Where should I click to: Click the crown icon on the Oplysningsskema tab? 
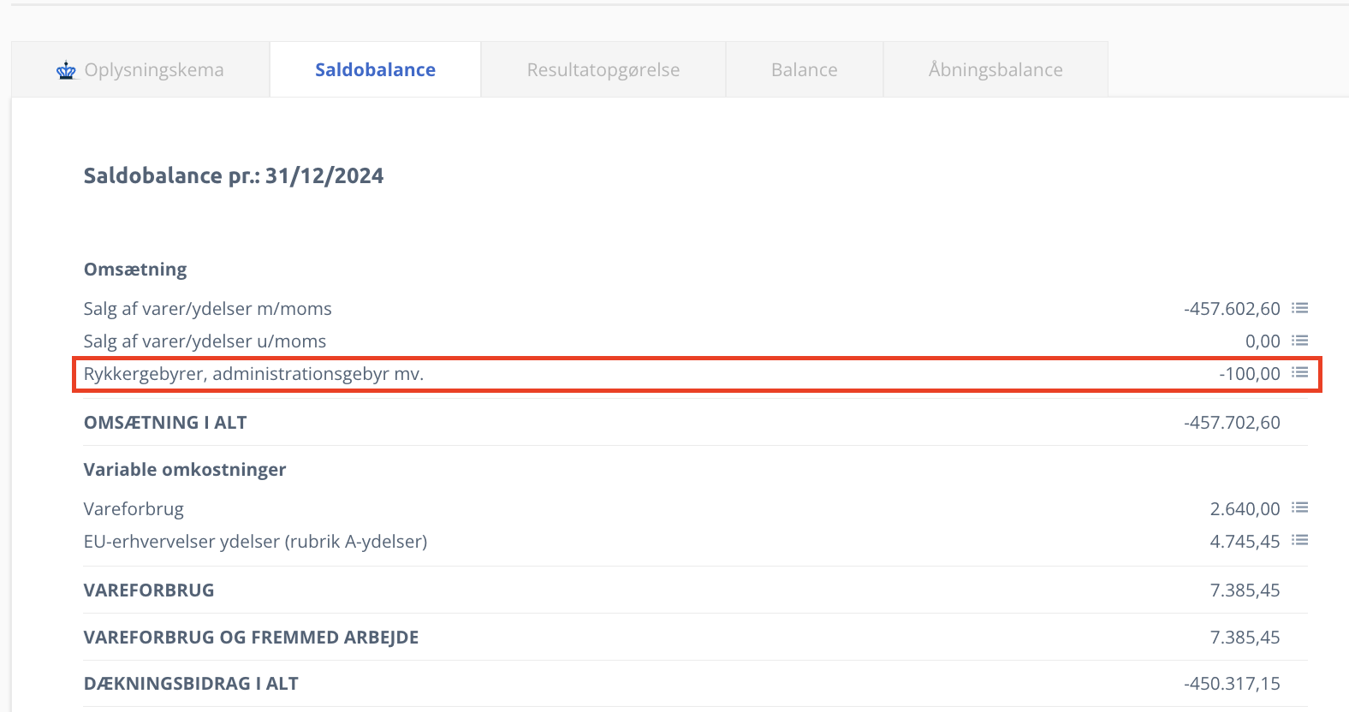tap(66, 70)
